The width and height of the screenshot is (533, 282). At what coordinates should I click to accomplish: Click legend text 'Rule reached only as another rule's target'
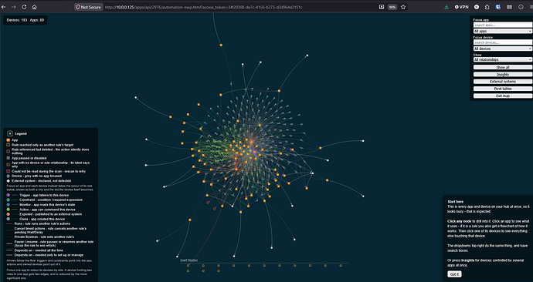(42, 145)
